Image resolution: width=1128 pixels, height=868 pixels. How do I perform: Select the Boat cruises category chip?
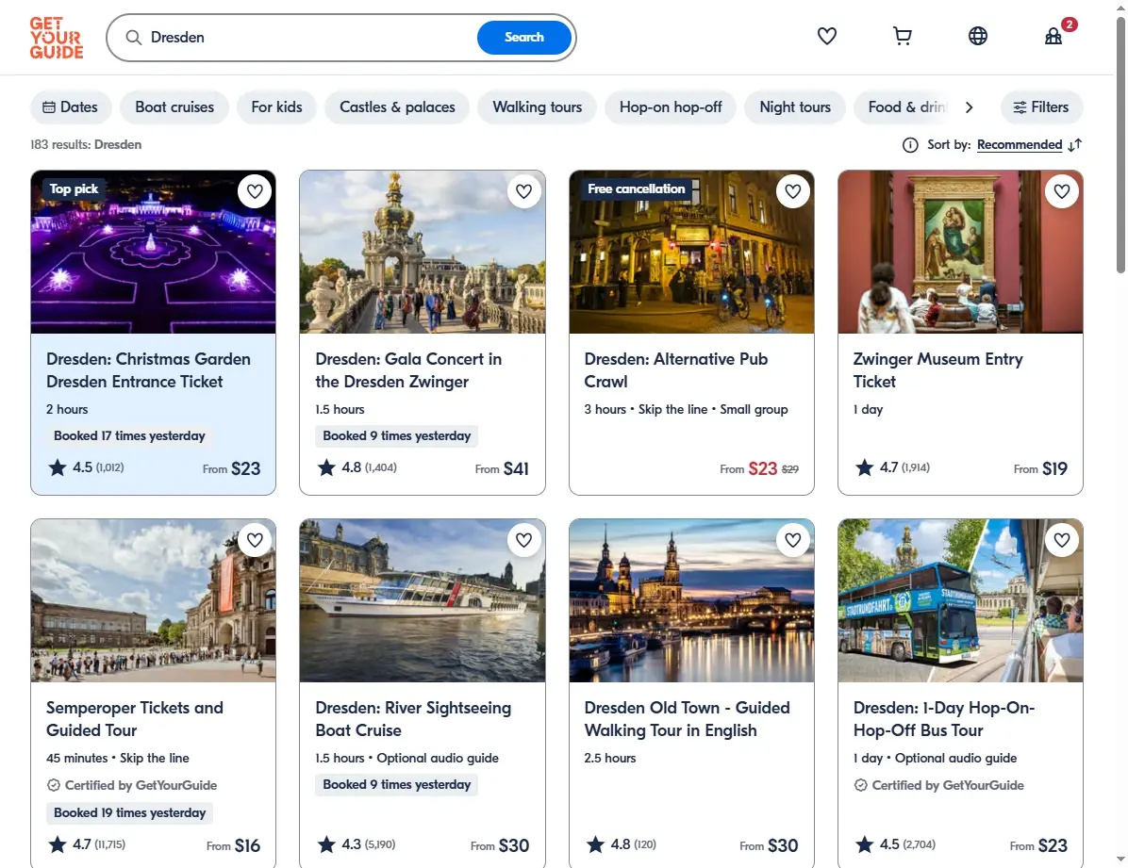pos(174,107)
